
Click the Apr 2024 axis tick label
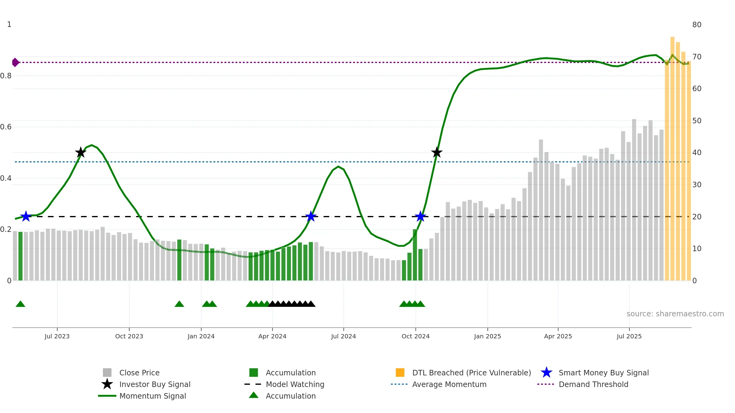click(272, 336)
